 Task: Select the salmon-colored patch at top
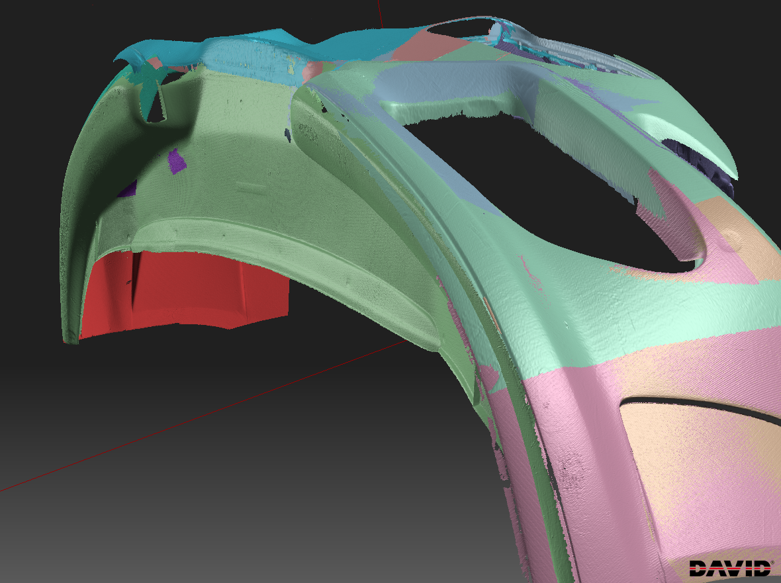[430, 46]
